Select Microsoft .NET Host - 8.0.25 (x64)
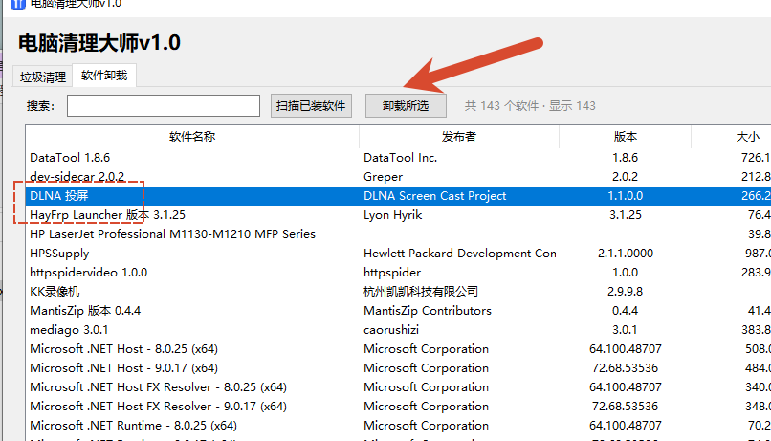 398,349
